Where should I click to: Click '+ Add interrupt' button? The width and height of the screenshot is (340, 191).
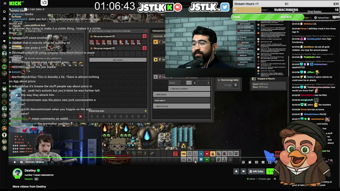182,106
